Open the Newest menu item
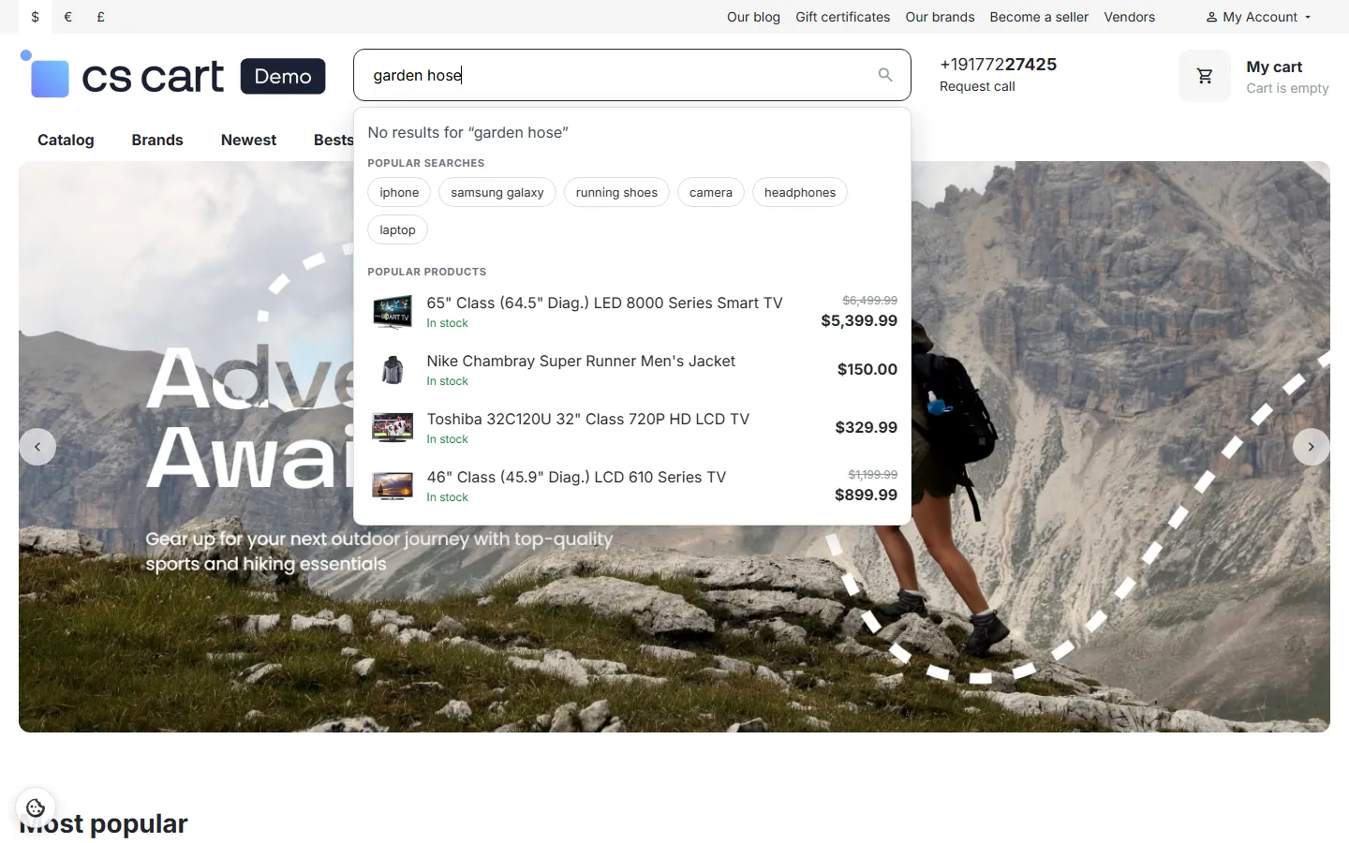This screenshot has width=1349, height=843. [248, 140]
